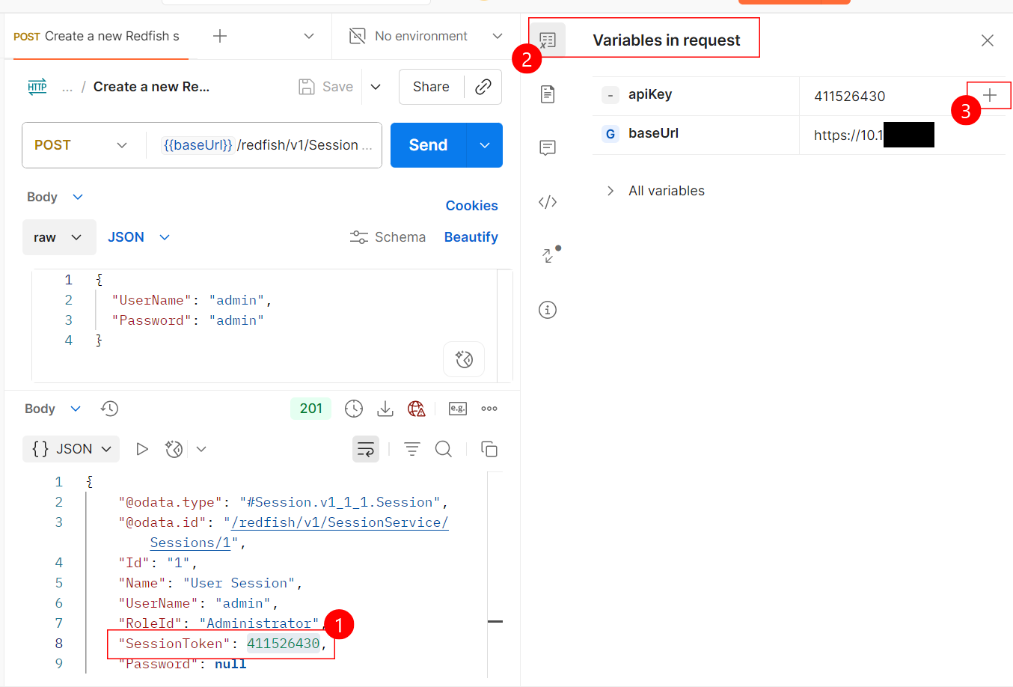Click the Beautify link
Image resolution: width=1013 pixels, height=687 pixels.
pos(471,237)
